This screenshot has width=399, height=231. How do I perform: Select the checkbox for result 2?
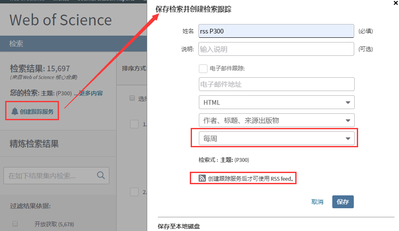click(x=134, y=192)
